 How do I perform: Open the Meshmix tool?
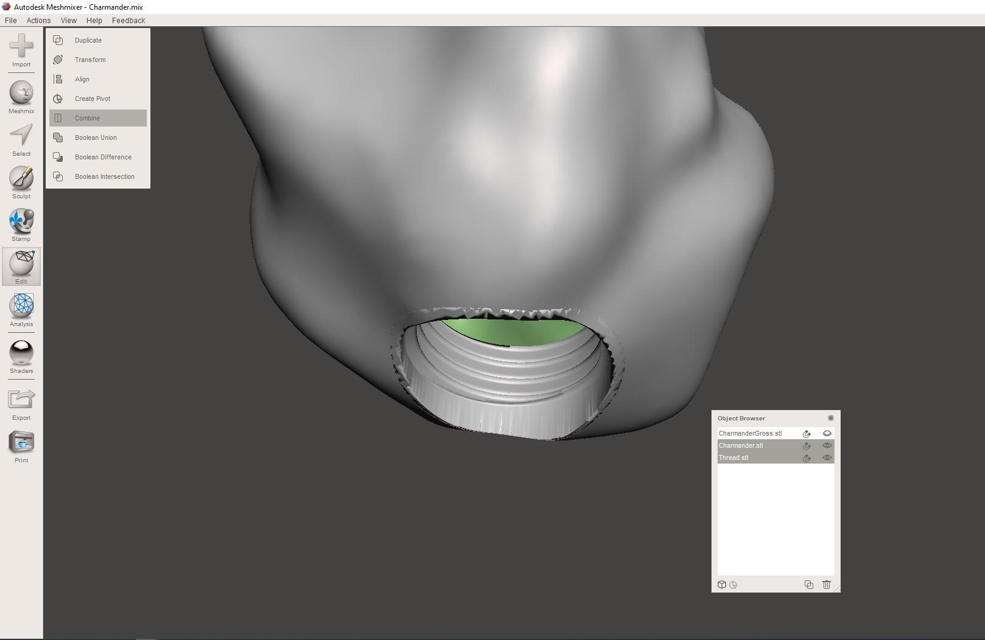(x=21, y=97)
